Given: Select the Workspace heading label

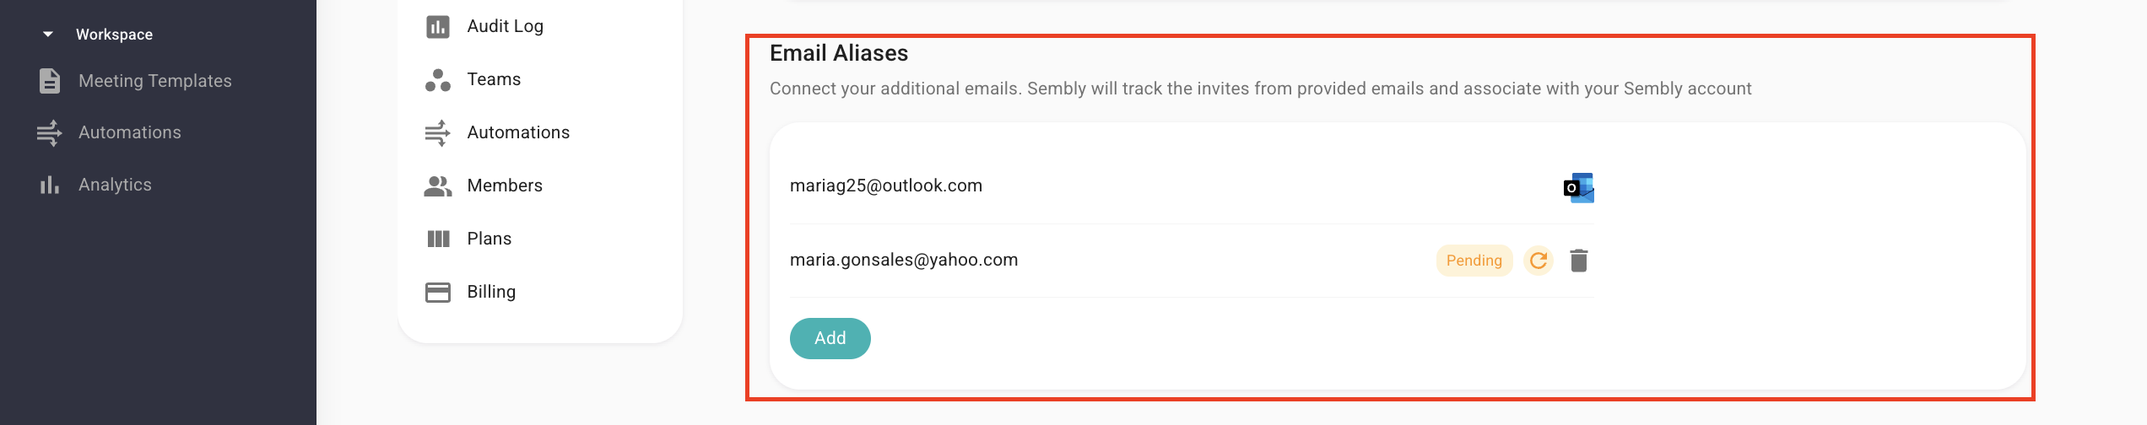Looking at the screenshot, I should coord(114,35).
